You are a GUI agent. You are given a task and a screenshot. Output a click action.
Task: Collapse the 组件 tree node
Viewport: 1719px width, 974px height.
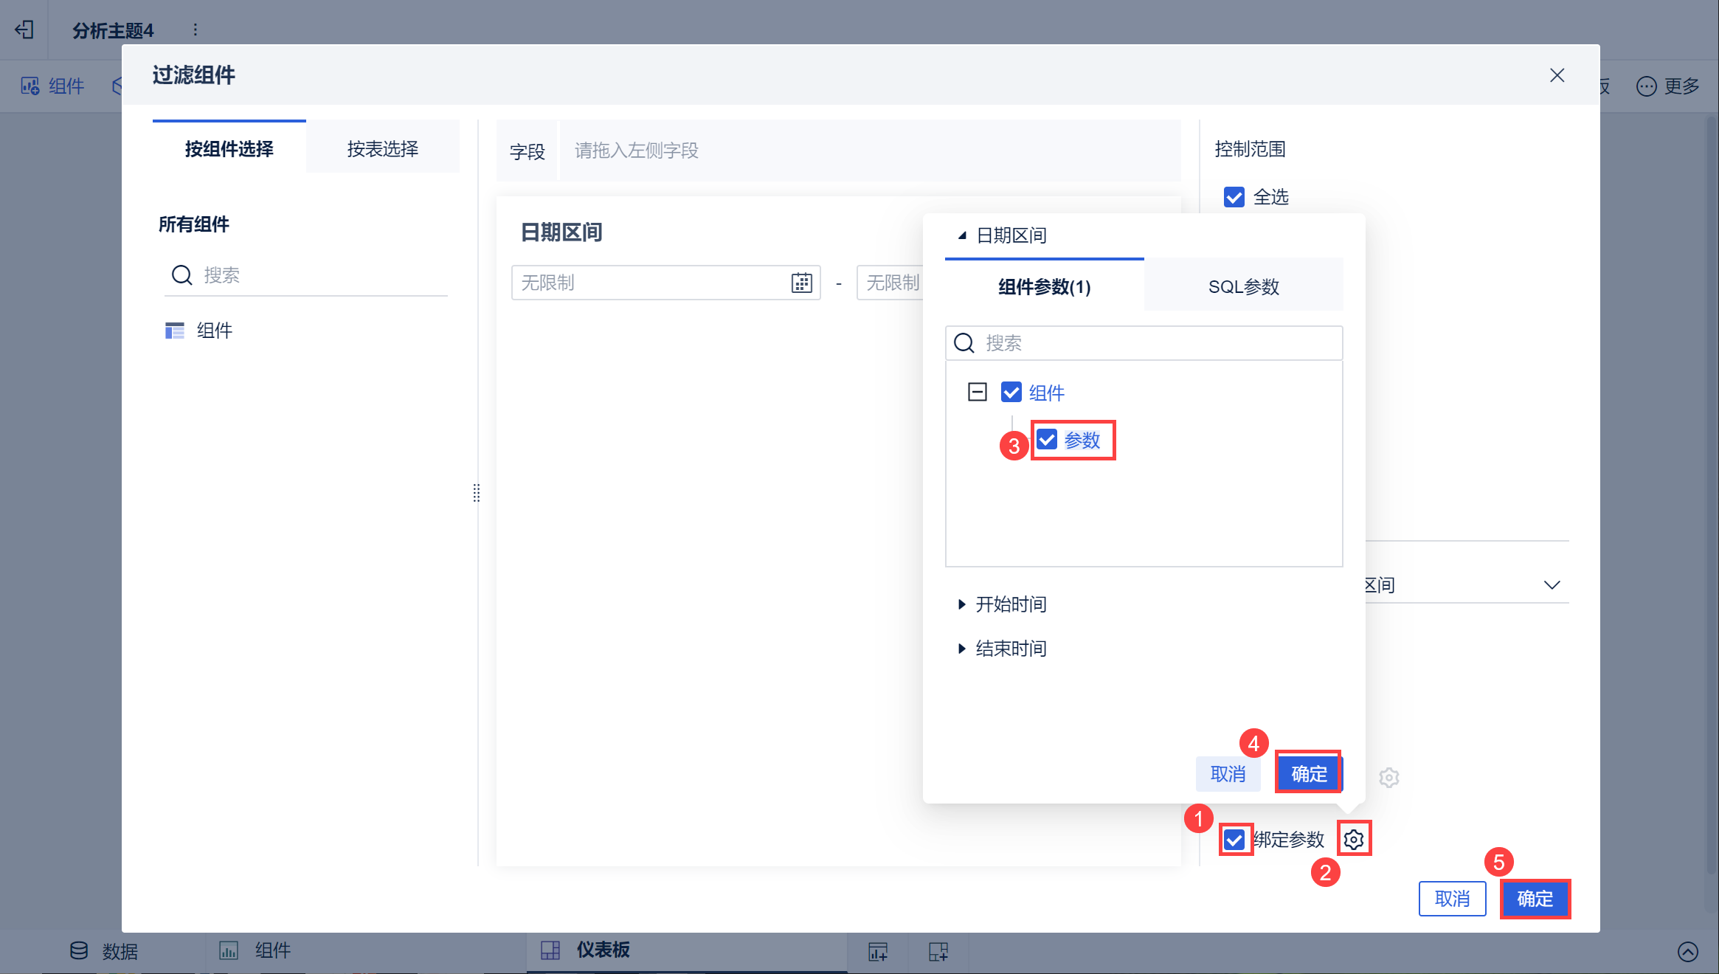pyautogui.click(x=977, y=392)
